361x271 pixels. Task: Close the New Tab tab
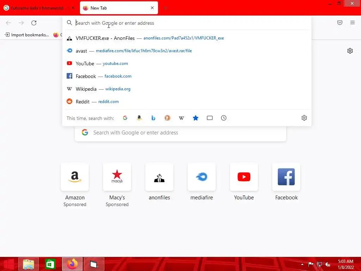[x=152, y=8]
